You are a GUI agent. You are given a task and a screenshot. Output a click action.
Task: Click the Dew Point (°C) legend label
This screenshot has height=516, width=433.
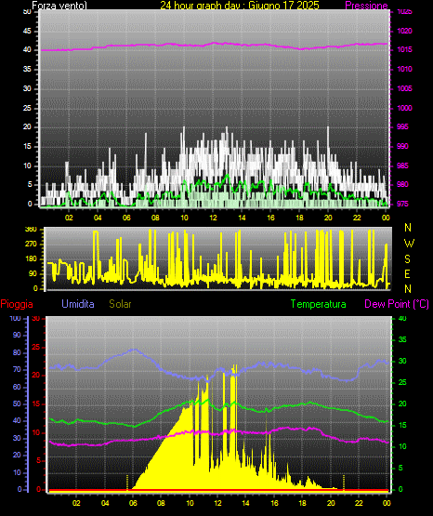coord(397,304)
